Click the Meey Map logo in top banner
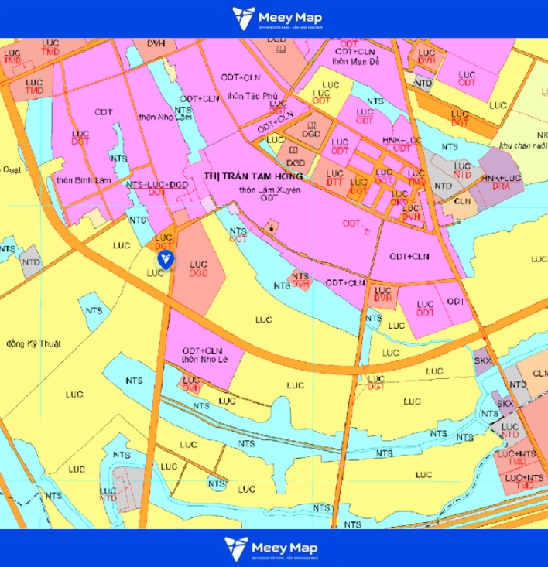Screen dimensions: 548x567 tap(277, 18)
